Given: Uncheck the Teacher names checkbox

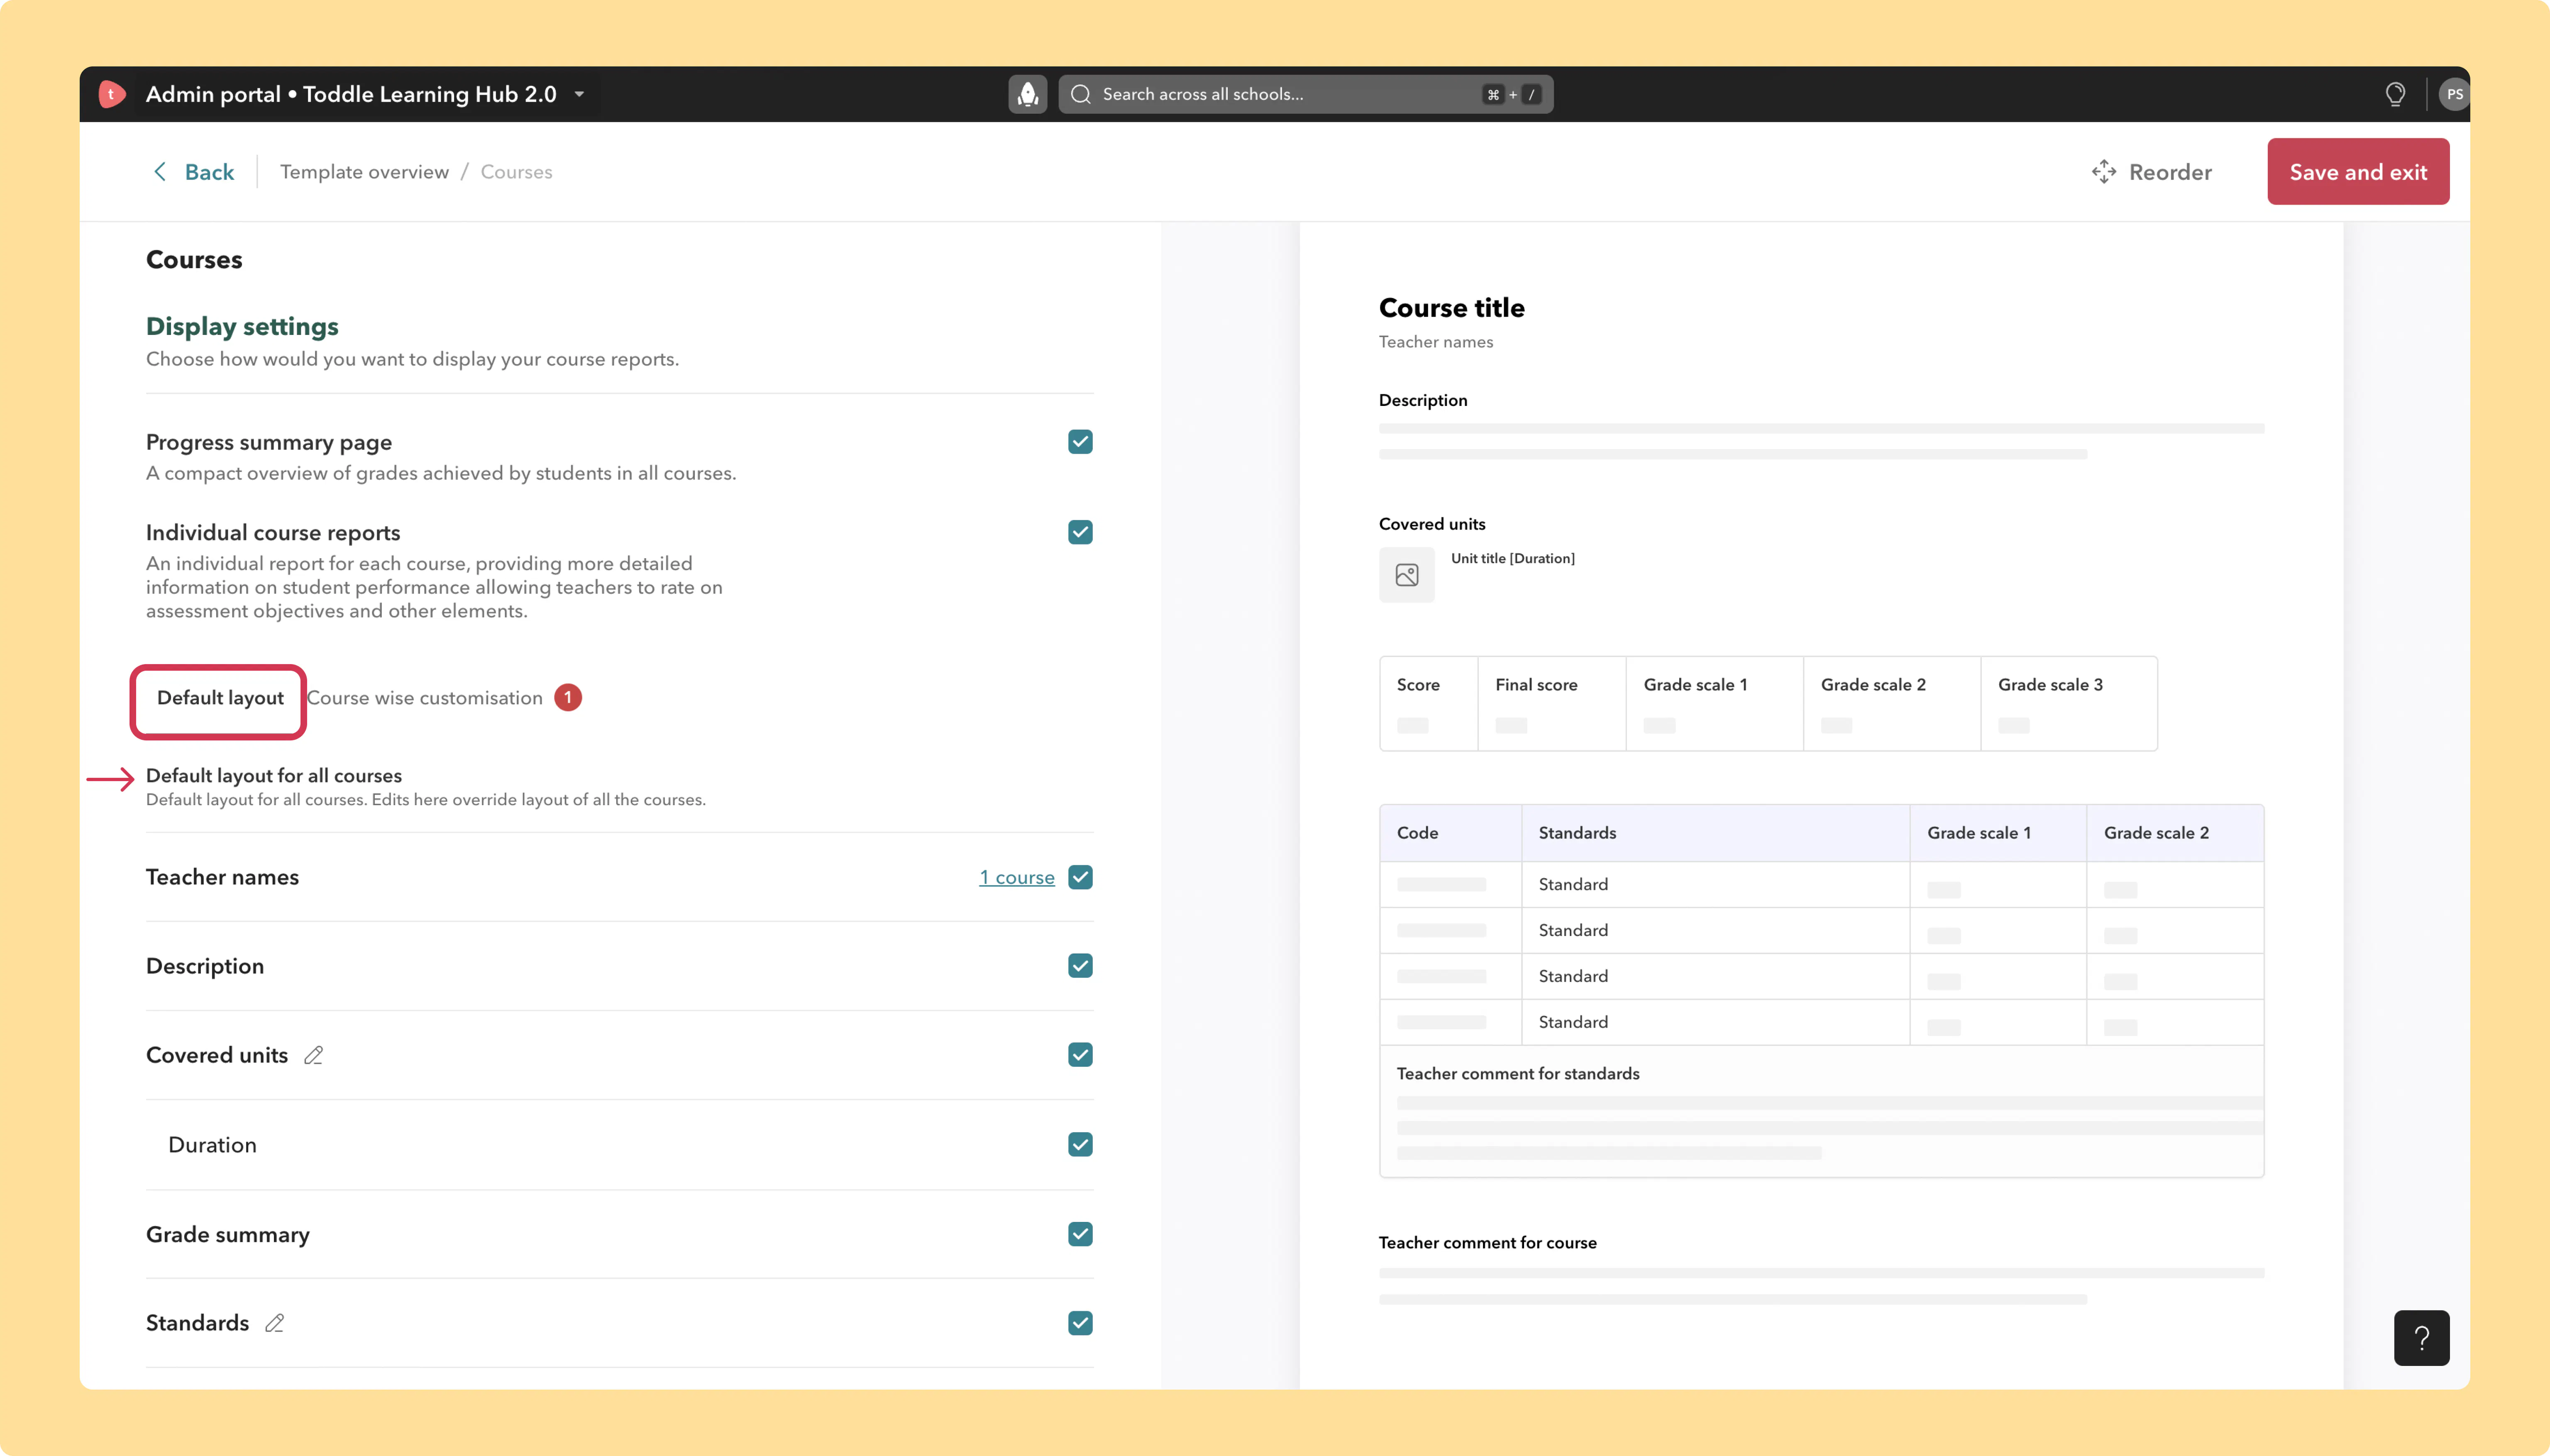Looking at the screenshot, I should [1080, 877].
